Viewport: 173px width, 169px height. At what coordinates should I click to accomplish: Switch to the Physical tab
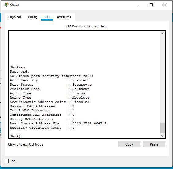(x=14, y=17)
